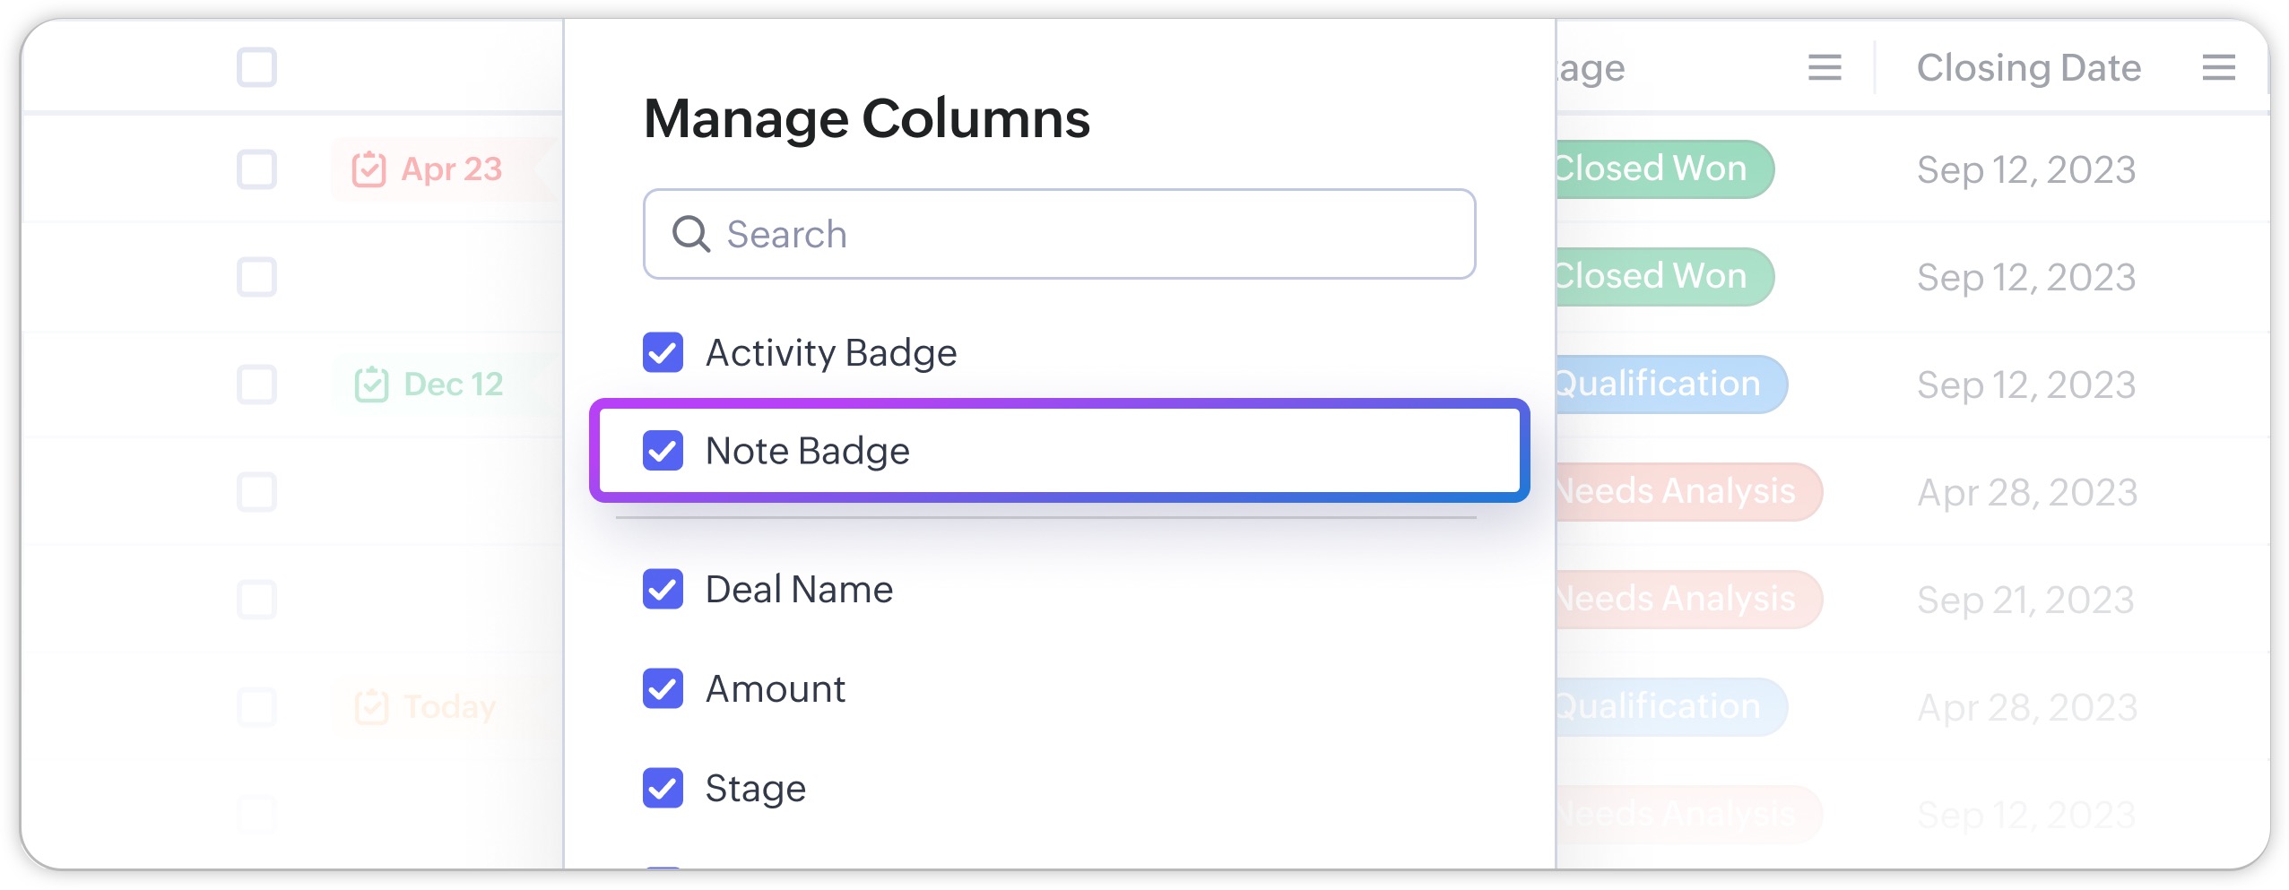
Task: Toggle the Stage column checkbox
Action: [x=663, y=788]
